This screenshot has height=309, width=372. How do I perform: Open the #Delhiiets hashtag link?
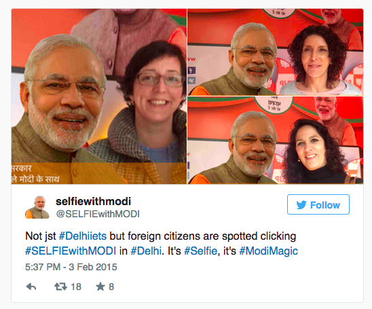pos(83,236)
